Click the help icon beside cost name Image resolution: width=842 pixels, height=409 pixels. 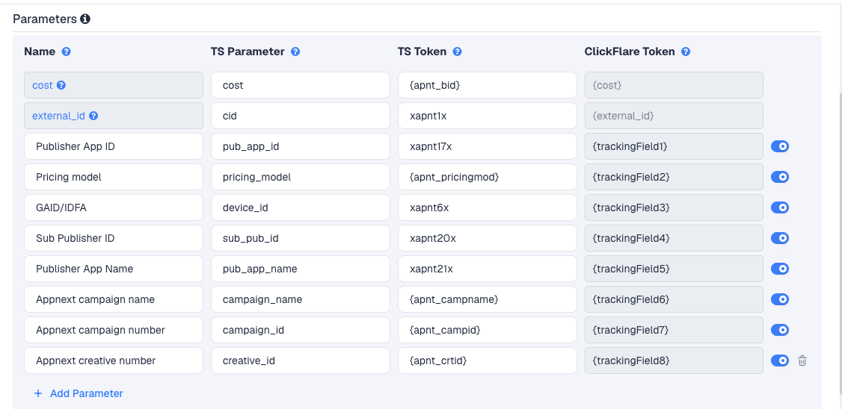coord(61,85)
